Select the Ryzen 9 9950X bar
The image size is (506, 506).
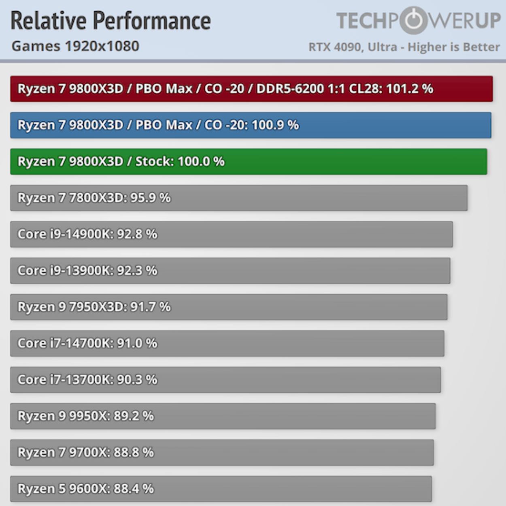coord(223,416)
